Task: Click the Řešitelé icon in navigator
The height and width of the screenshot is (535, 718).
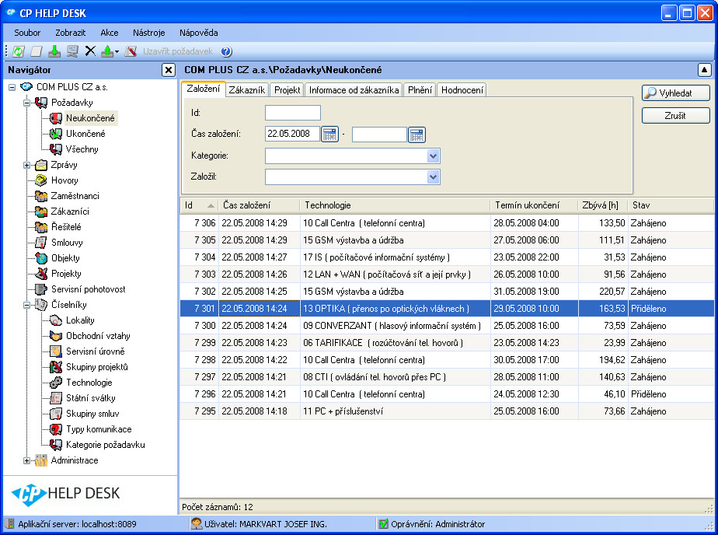Action: click(41, 227)
